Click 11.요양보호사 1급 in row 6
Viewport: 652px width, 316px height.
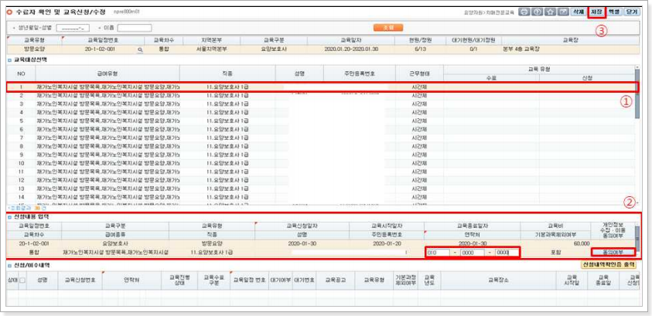pyautogui.click(x=227, y=129)
